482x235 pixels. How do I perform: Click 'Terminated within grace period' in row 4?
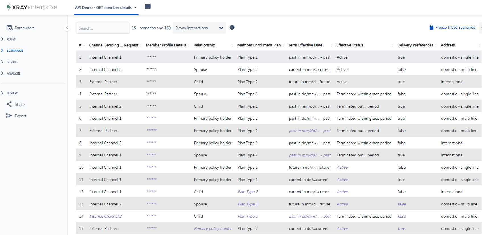(364, 94)
